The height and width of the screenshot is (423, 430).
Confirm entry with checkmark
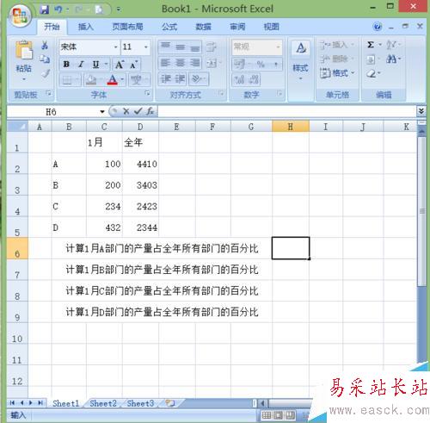pos(138,111)
